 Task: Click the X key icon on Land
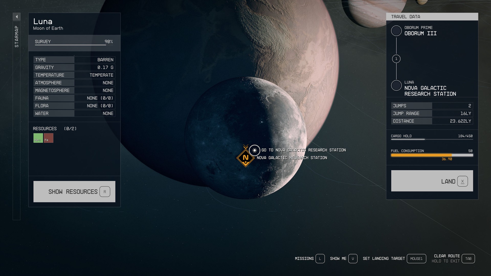coord(462,181)
